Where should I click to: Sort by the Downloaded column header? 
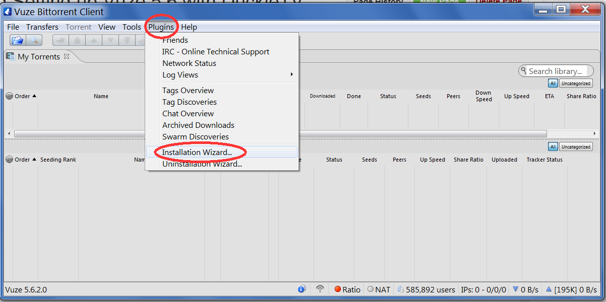(x=323, y=96)
